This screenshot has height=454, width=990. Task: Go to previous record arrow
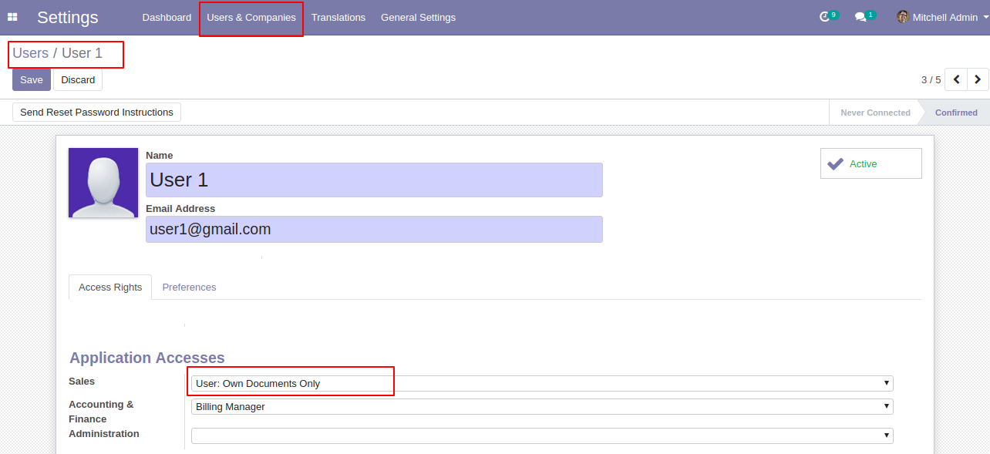(x=956, y=79)
